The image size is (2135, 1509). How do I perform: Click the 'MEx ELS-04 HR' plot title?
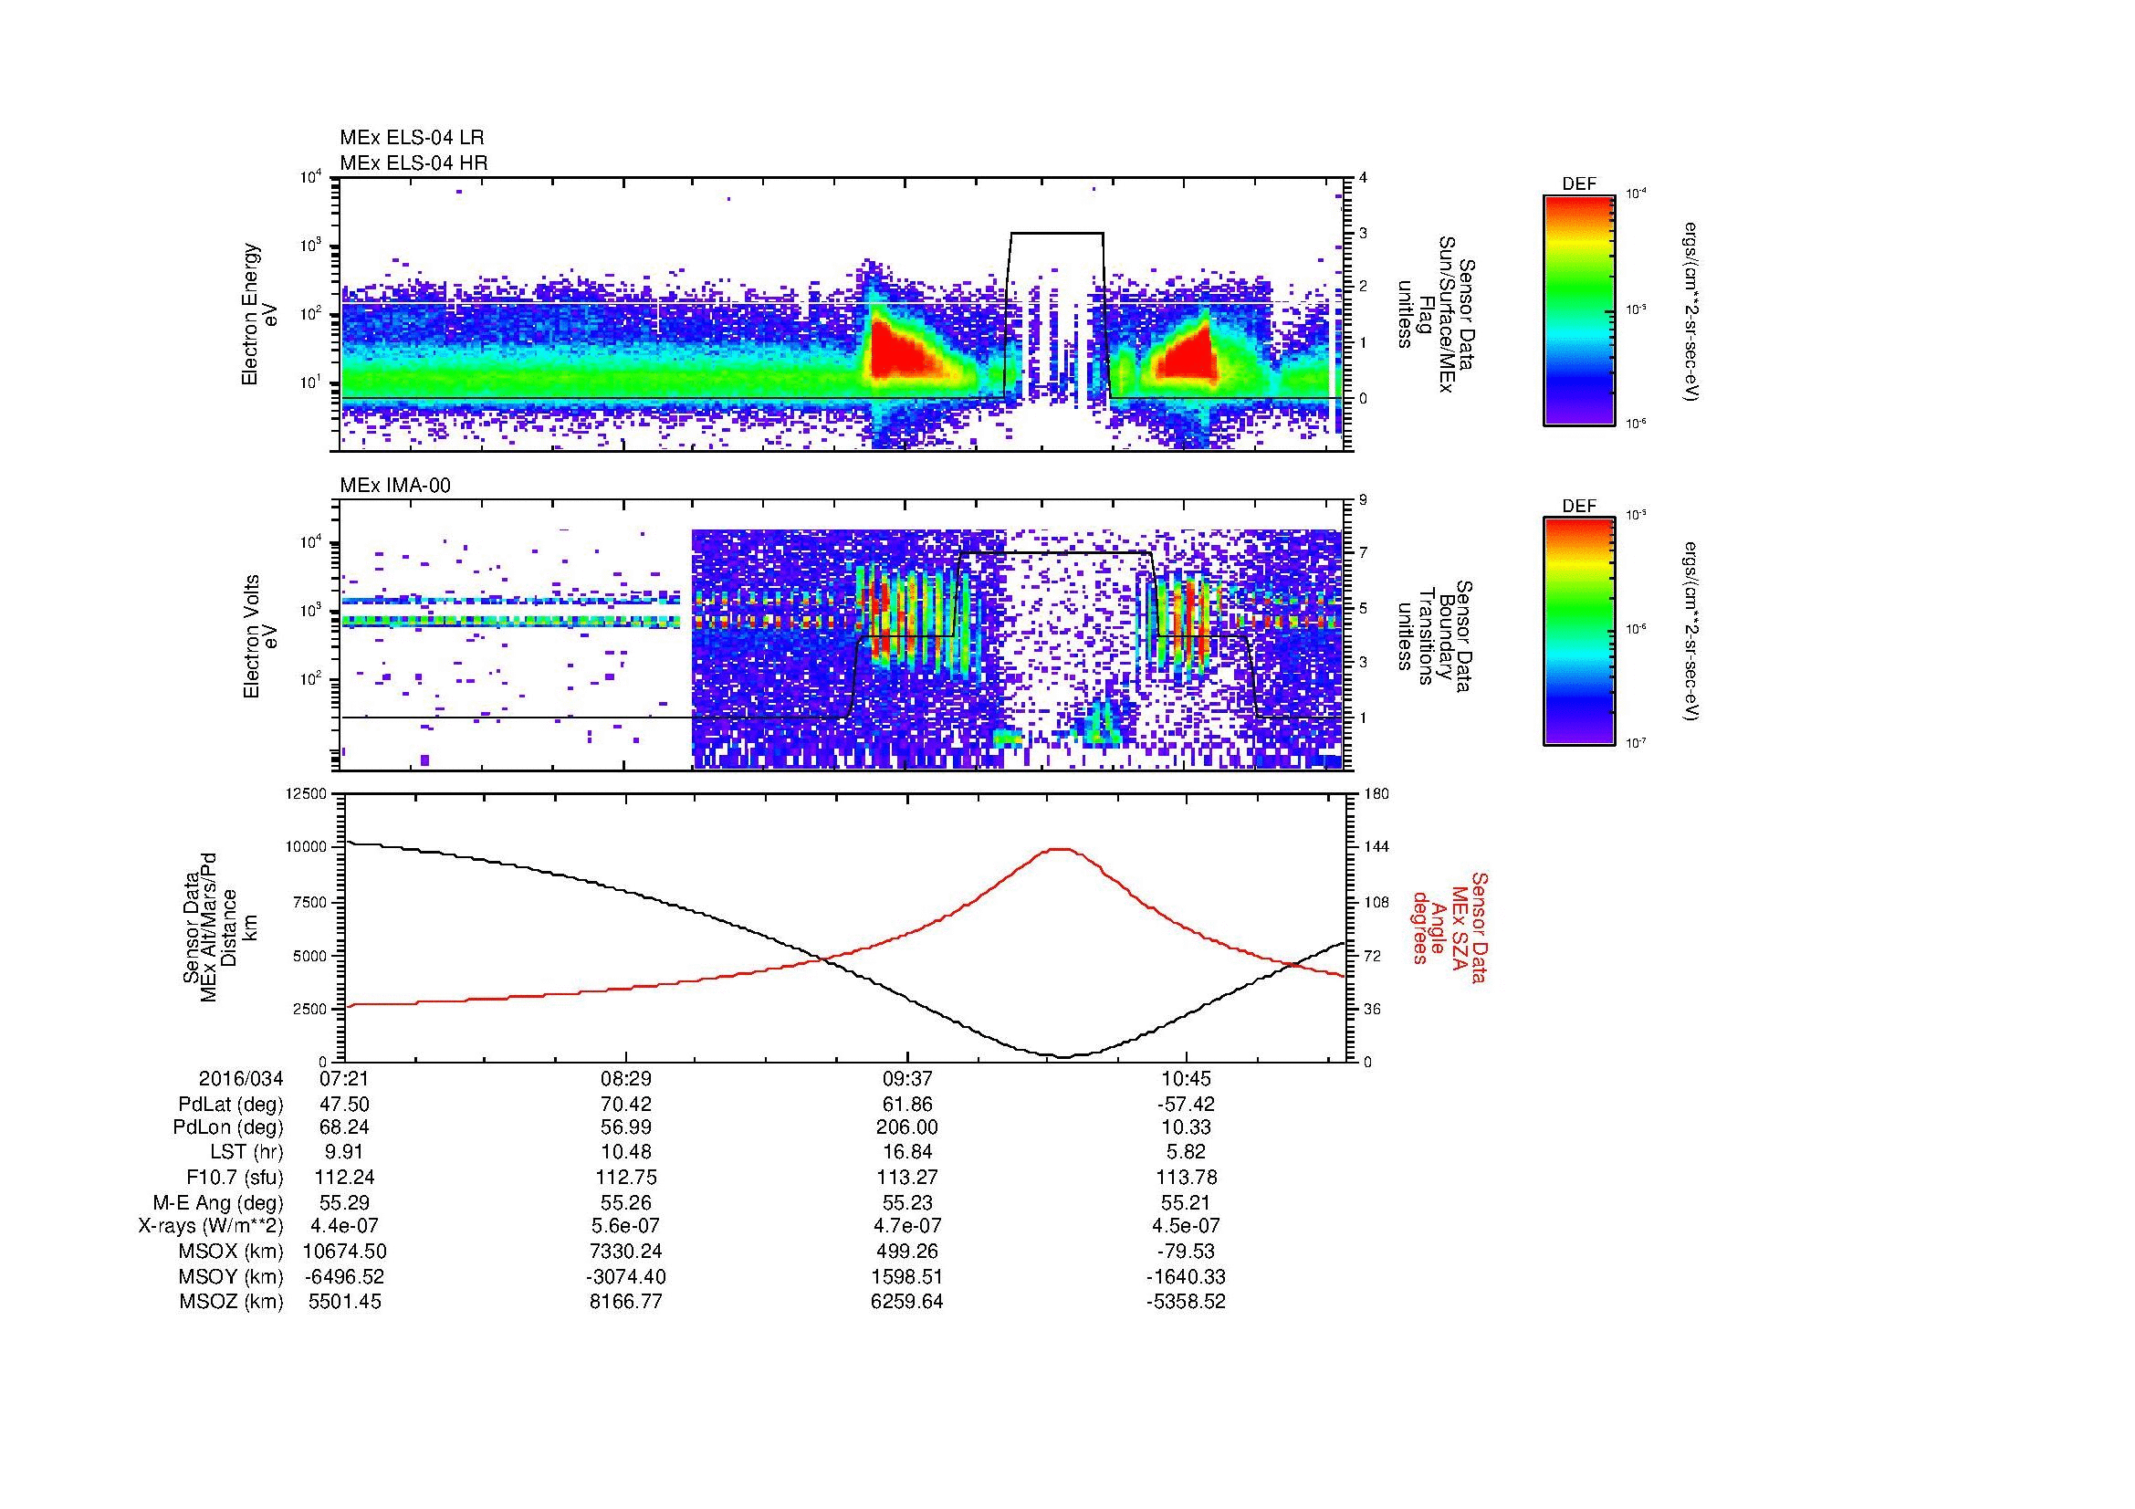(x=413, y=162)
